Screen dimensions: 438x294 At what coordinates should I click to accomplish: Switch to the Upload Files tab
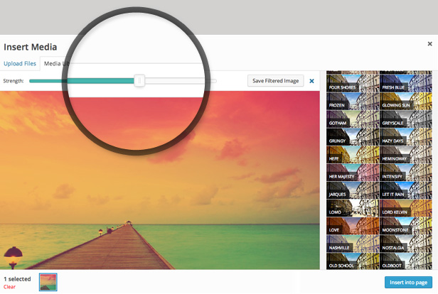(20, 64)
